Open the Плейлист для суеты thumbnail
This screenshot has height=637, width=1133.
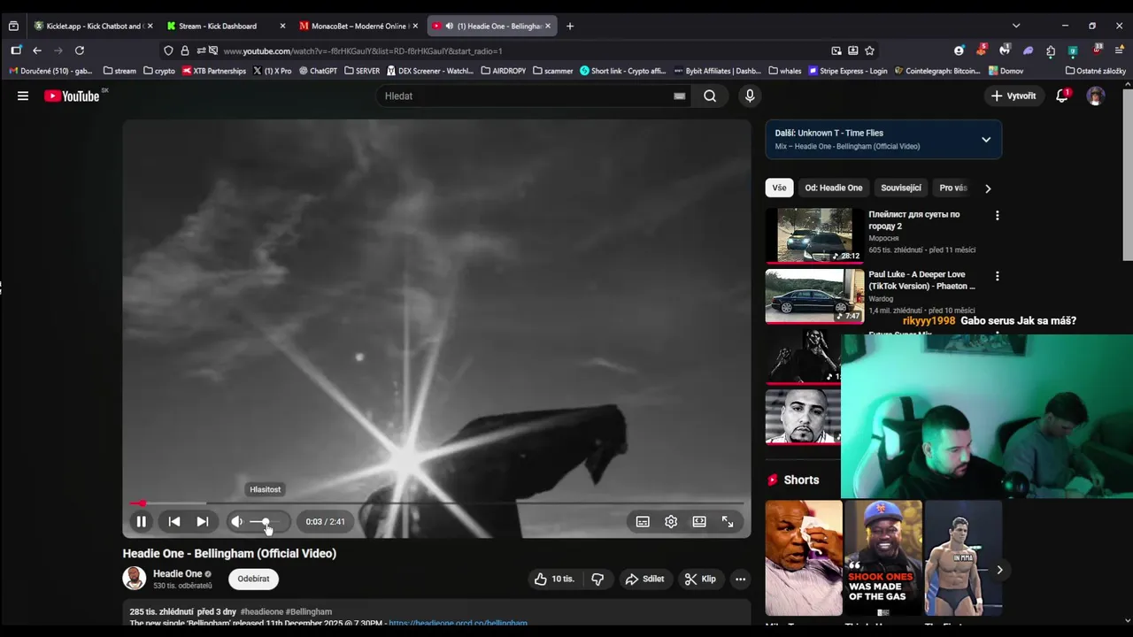814,235
